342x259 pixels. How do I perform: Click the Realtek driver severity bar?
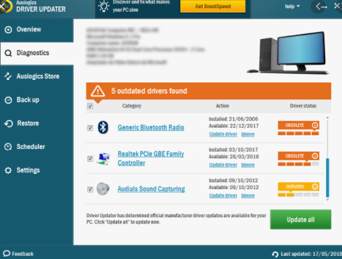[x=298, y=164]
